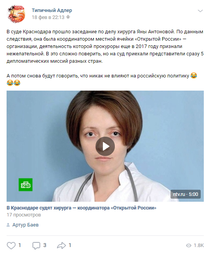Open the comments via speech bubble icon

[x=36, y=245]
